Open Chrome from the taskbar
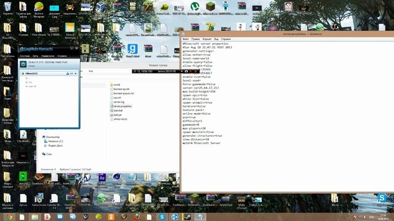This screenshot has height=221, width=394. point(9,217)
